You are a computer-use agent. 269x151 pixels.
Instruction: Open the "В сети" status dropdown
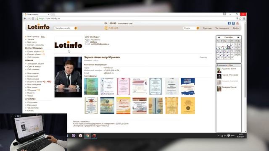[x=192, y=28]
